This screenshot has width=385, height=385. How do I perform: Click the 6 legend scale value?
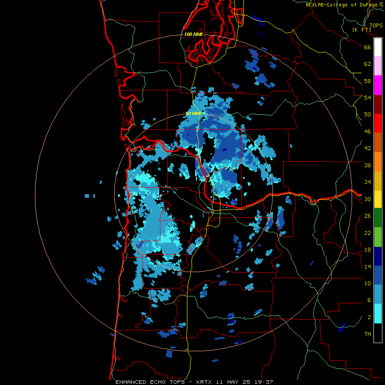(369, 300)
